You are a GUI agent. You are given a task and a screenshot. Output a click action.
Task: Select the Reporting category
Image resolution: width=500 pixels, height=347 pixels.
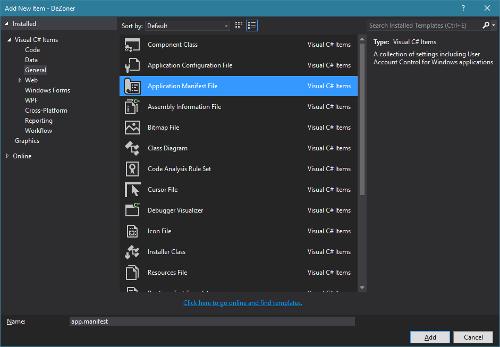tap(39, 121)
